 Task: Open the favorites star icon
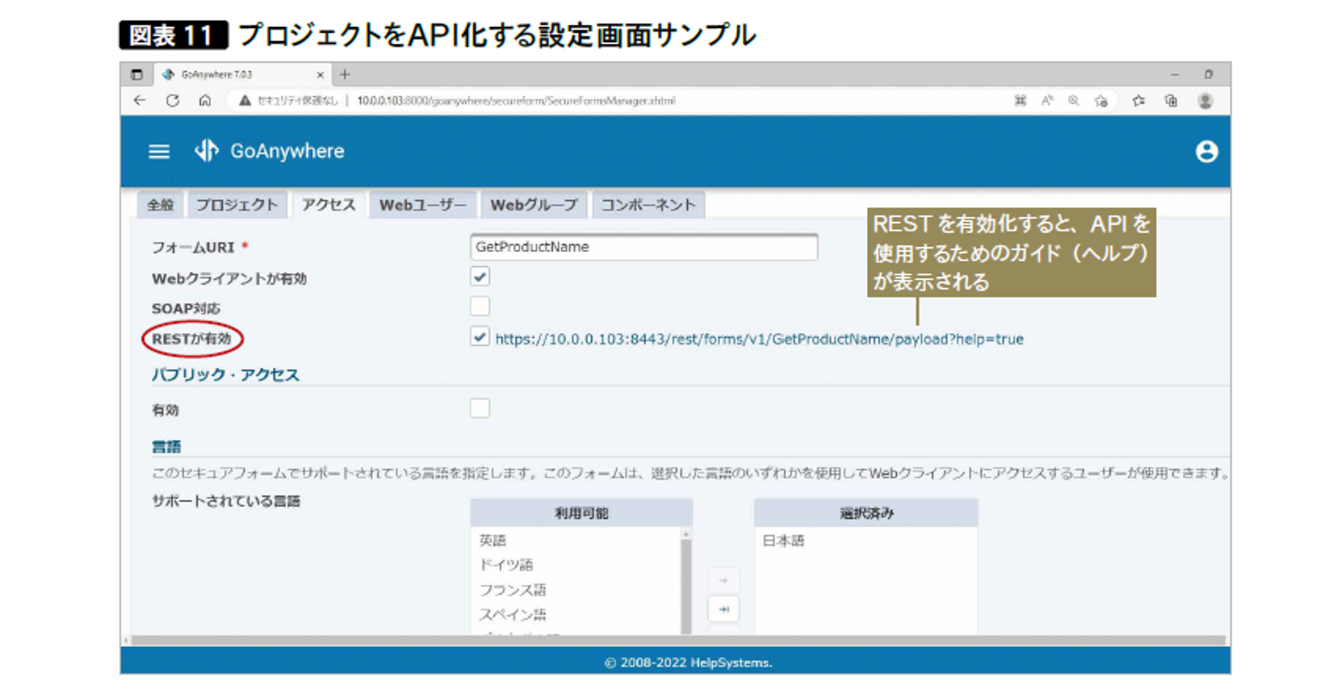[1138, 100]
